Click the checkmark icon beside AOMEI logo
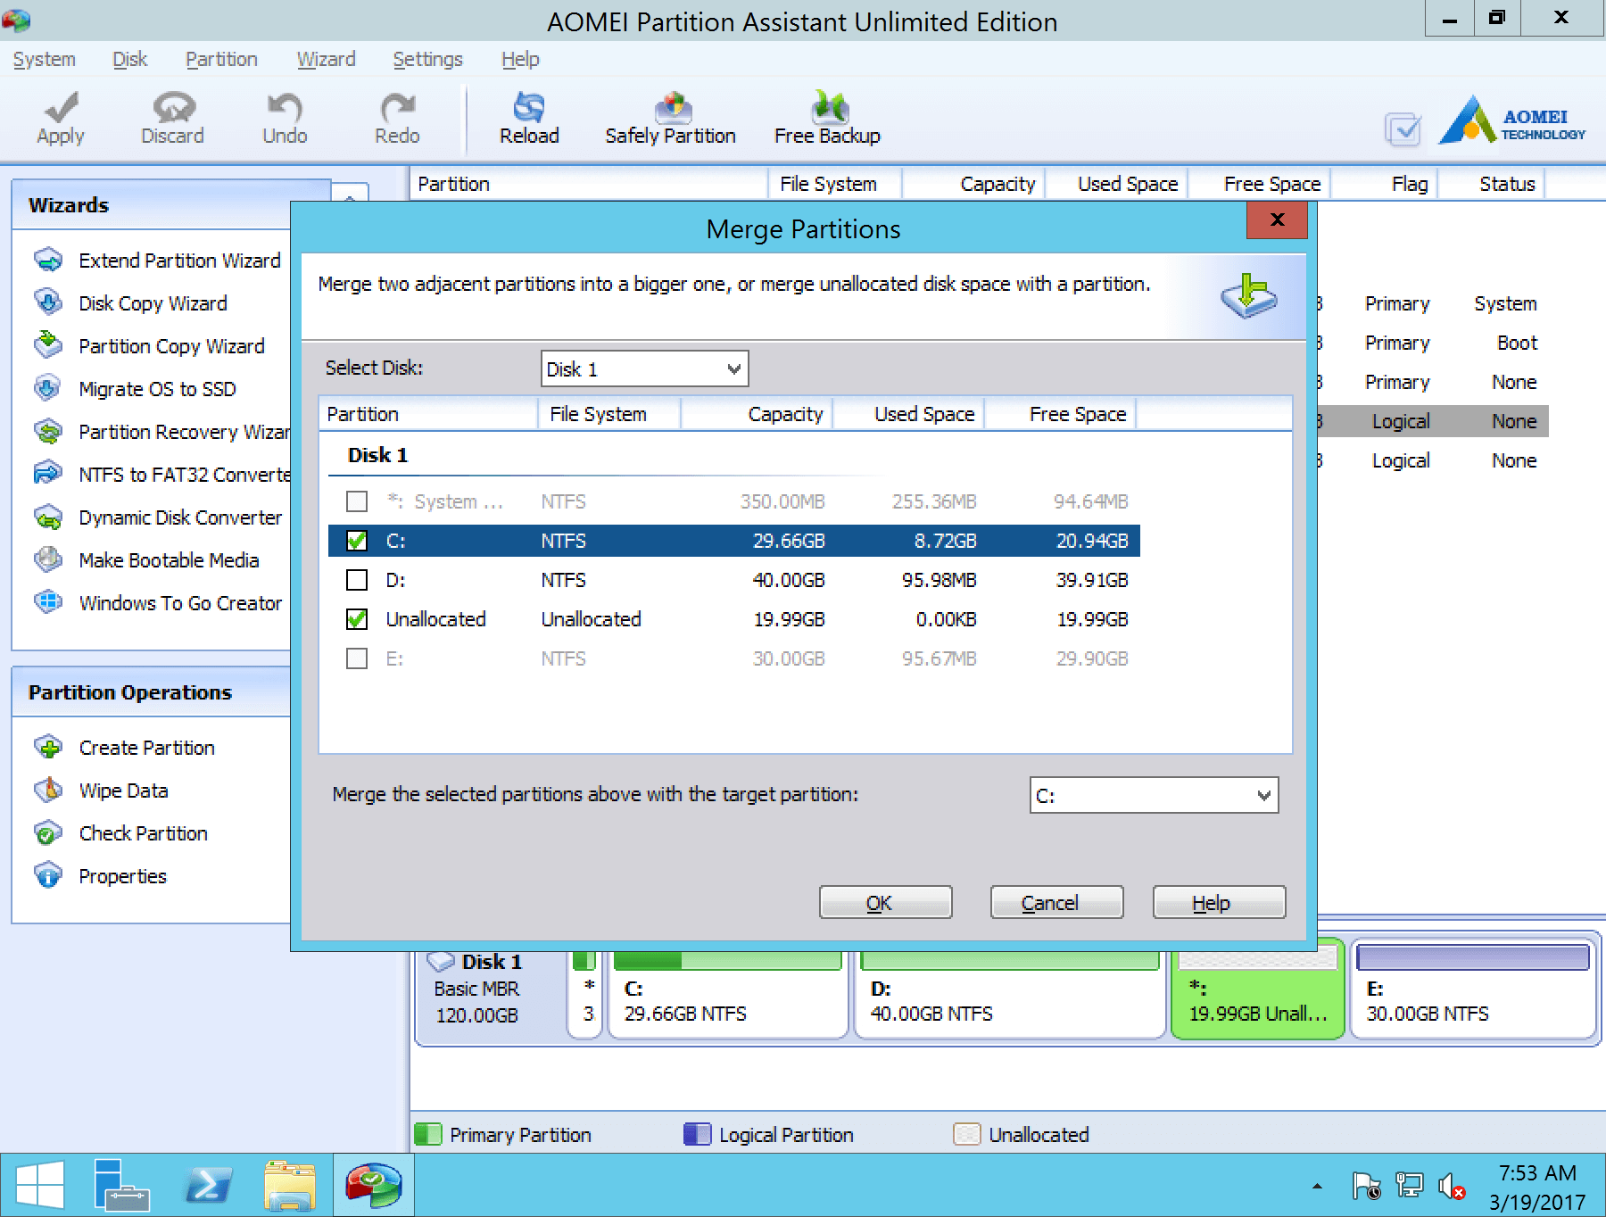The image size is (1606, 1217). [1403, 129]
